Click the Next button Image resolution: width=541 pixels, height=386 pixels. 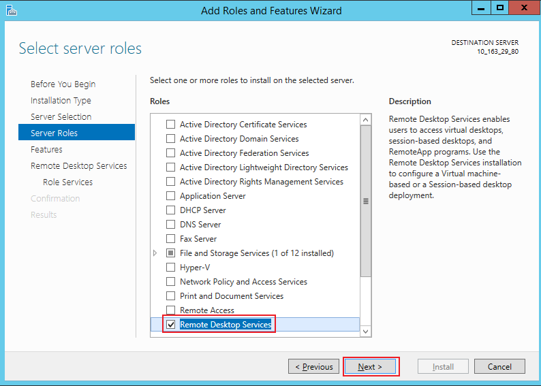pyautogui.click(x=370, y=367)
